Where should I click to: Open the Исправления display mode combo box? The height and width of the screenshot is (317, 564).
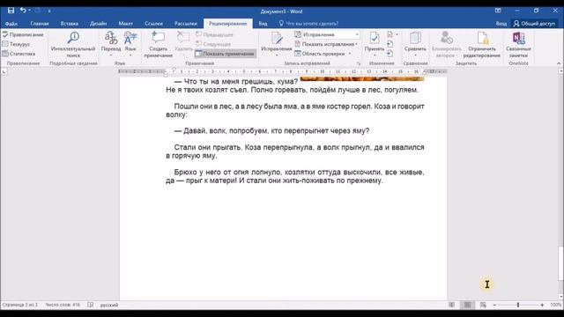[327, 34]
